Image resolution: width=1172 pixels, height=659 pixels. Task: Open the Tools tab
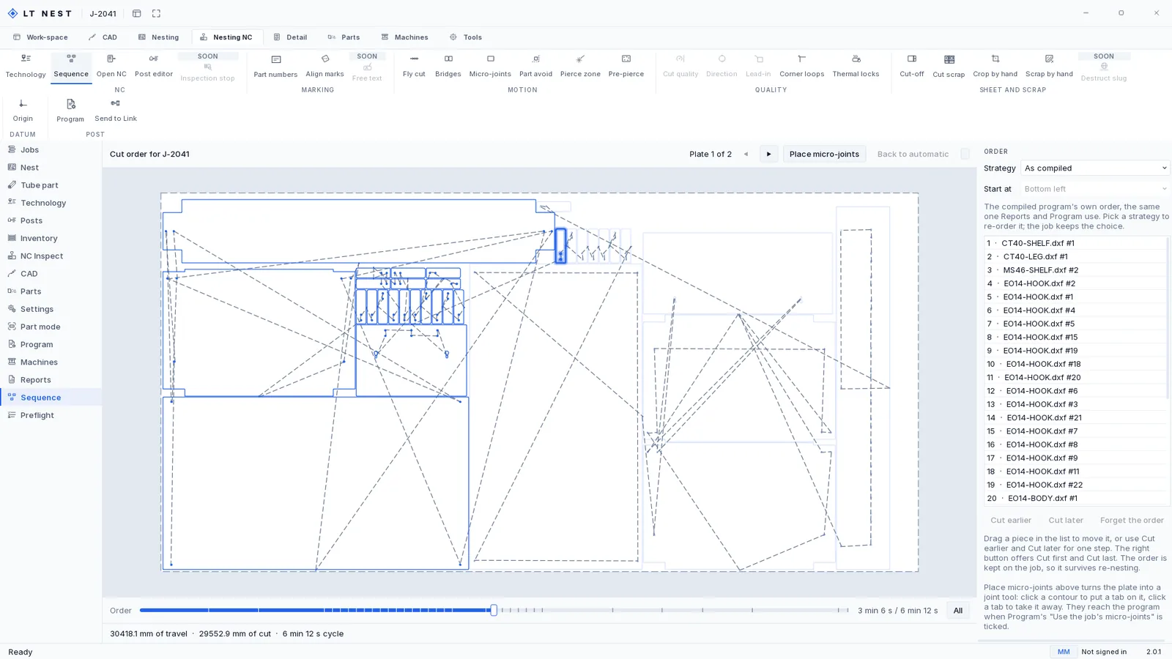(466, 37)
